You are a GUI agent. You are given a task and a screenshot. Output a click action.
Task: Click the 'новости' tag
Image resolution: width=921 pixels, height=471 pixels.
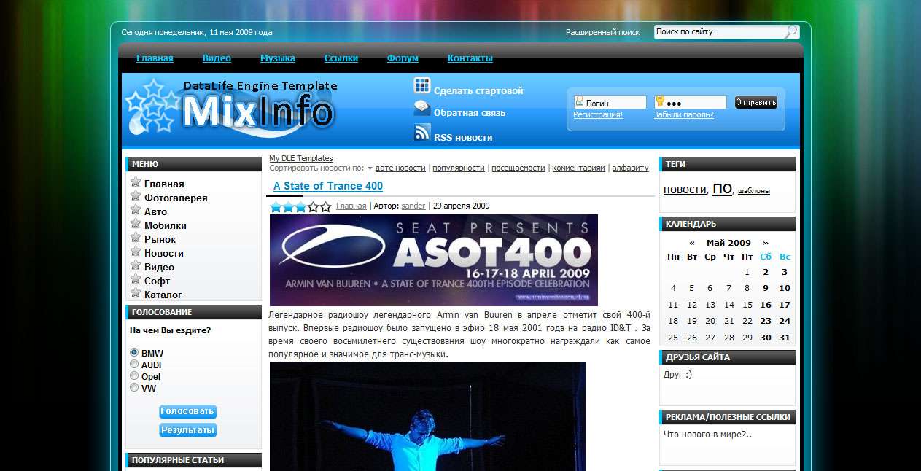click(x=685, y=190)
